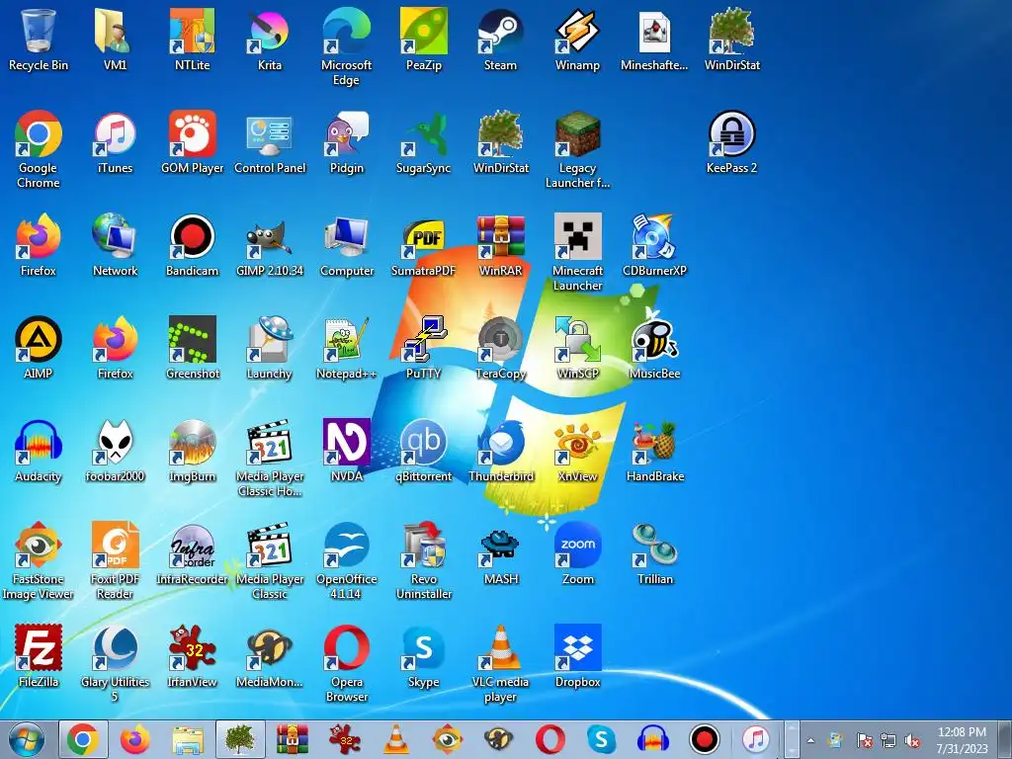This screenshot has height=759, width=1012.
Task: Select the MediaMonkey desktop shortcut
Action: [x=269, y=656]
